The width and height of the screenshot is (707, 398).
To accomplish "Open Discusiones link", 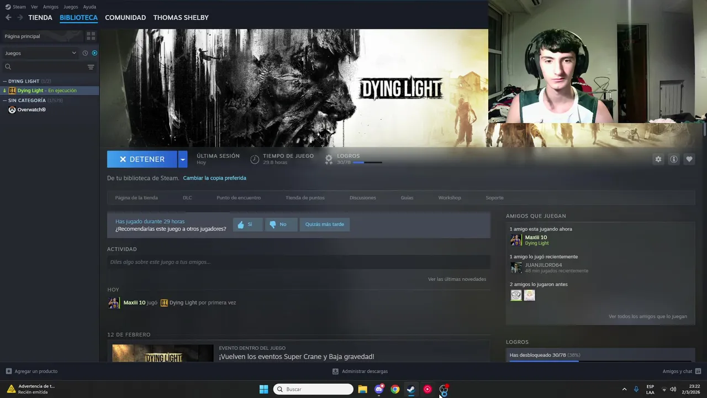I will click(363, 197).
